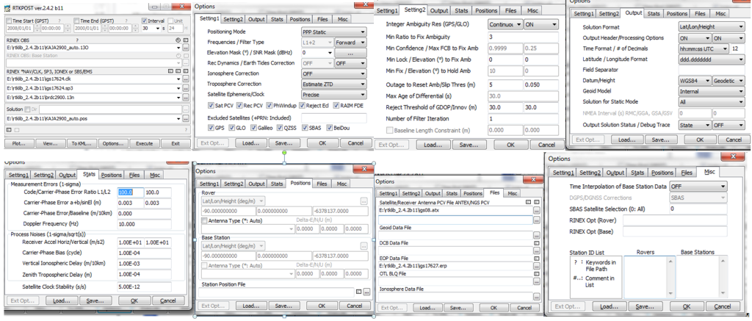Switch to Positions tab in Output window
This screenshot has width=752, height=321.
click(x=677, y=14)
